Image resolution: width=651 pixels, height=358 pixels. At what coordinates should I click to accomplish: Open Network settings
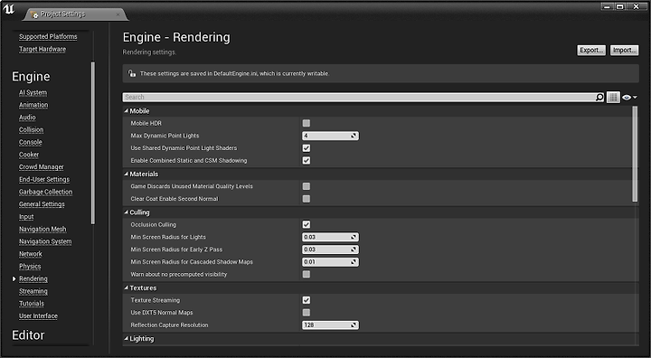point(31,254)
